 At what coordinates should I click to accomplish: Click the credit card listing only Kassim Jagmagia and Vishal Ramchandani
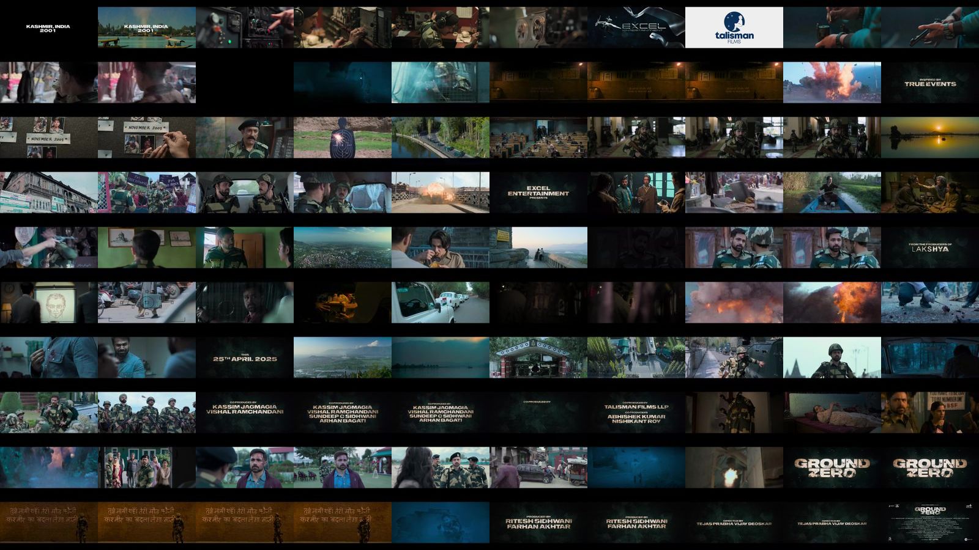pos(245,413)
